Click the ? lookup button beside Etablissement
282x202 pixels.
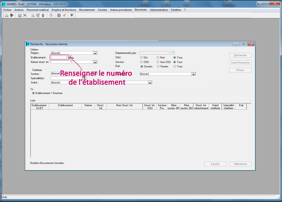click(x=70, y=57)
